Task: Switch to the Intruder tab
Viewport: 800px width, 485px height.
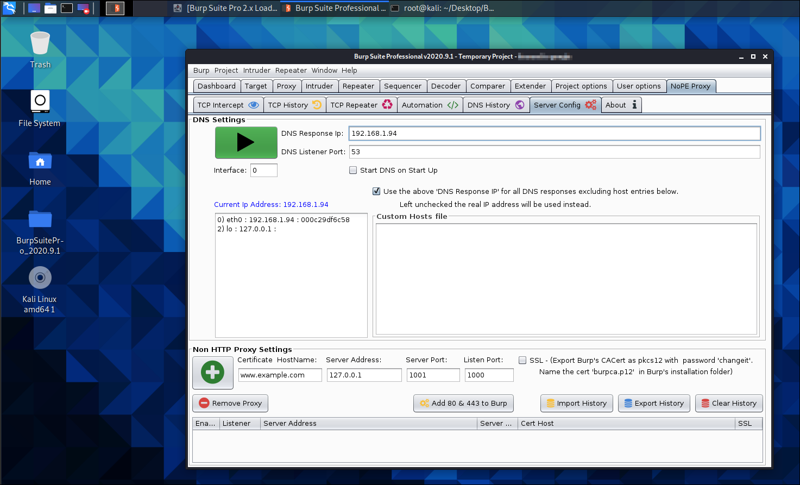Action: [319, 86]
